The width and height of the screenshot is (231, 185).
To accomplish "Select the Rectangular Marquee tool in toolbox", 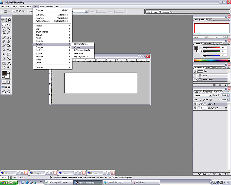I will (x=4, y=25).
